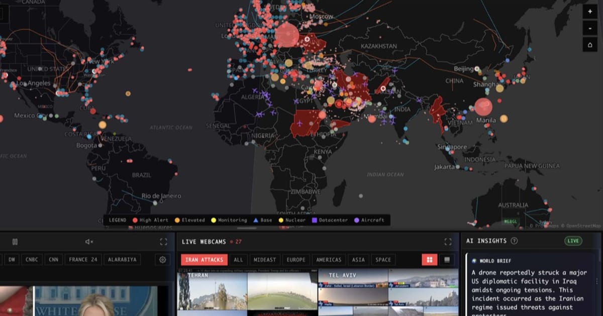Viewport: 603px width, 316px height.
Task: Click the Nuclear legend marker
Action: pos(281,220)
